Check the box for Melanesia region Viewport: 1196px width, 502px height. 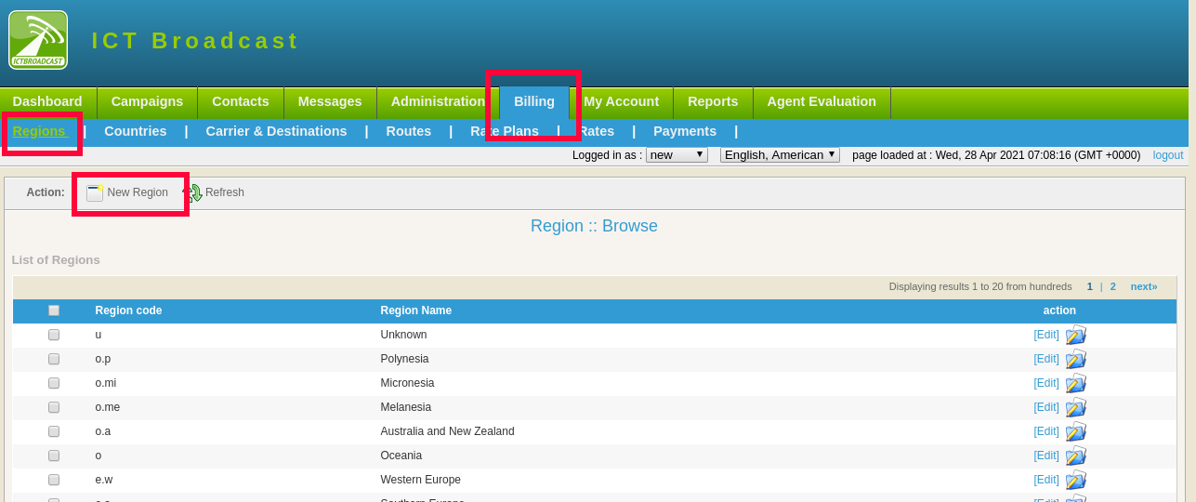point(54,407)
